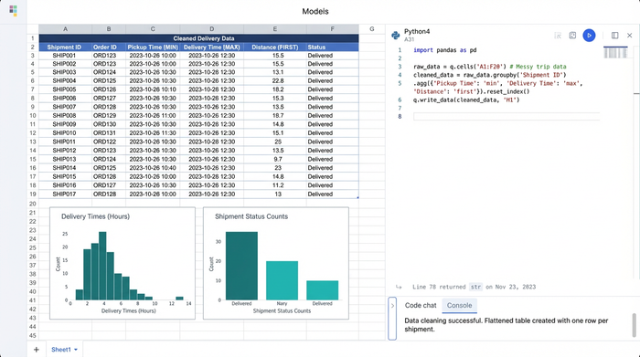Viewport: 640px width, 357px height.
Task: Click the 'Status' header cell
Action: (x=333, y=47)
